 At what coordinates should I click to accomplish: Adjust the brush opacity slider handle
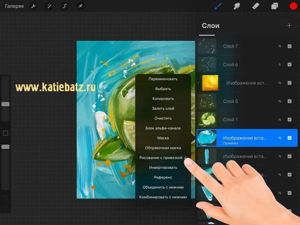pyautogui.click(x=5, y=147)
